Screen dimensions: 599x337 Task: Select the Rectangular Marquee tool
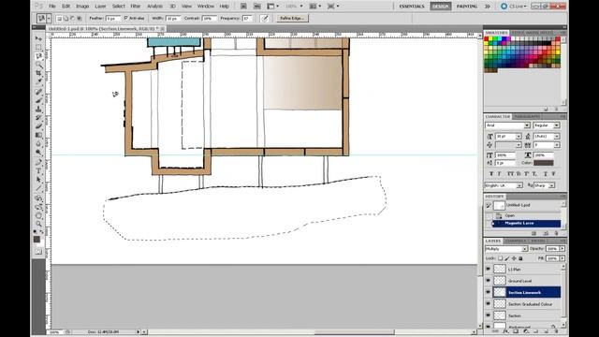click(x=38, y=48)
